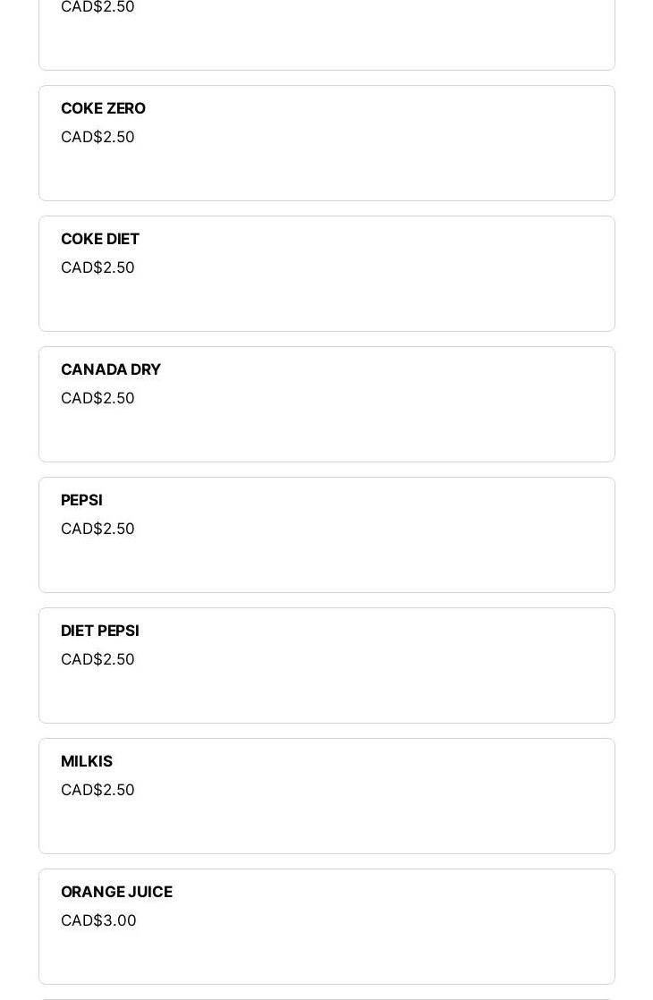This screenshot has height=1000, width=653.
Task: Click the price under COKE ZERO
Action: (98, 137)
